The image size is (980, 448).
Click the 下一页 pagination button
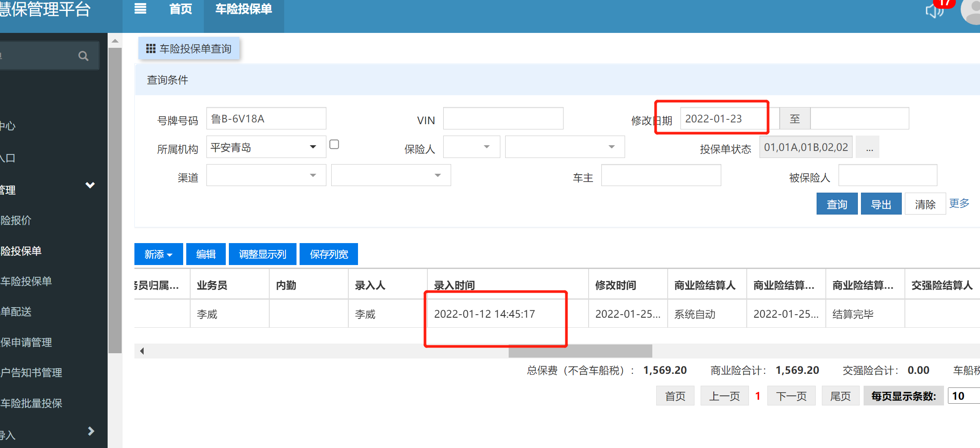coord(792,396)
